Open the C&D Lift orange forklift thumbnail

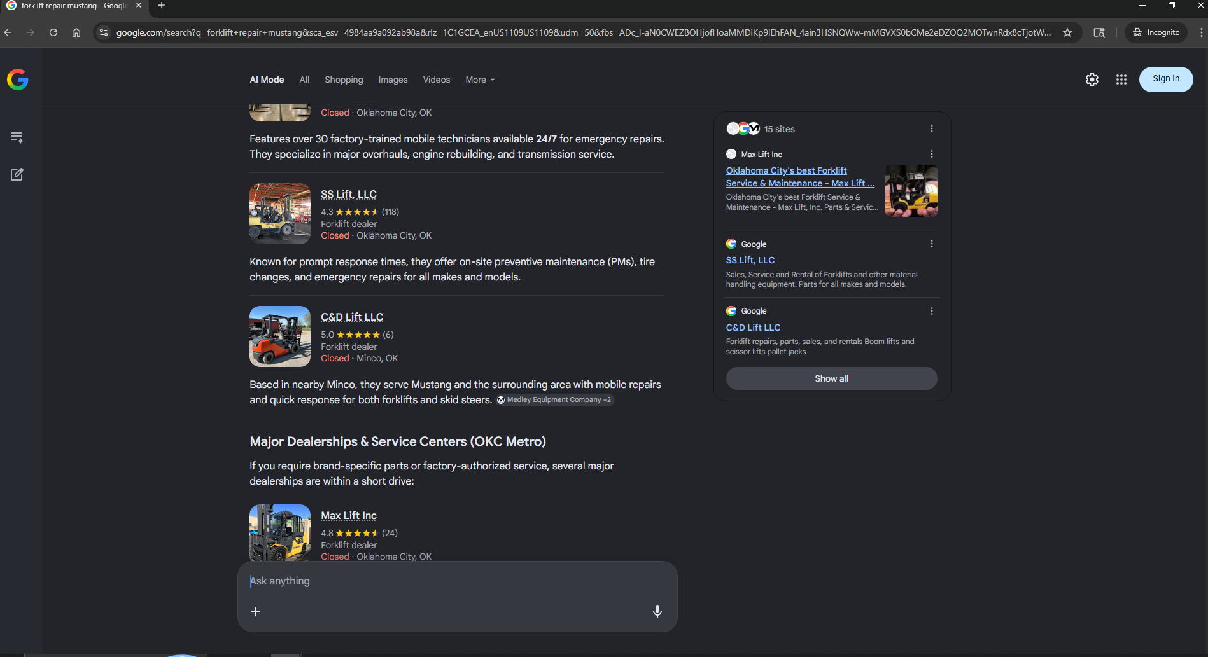coord(280,336)
